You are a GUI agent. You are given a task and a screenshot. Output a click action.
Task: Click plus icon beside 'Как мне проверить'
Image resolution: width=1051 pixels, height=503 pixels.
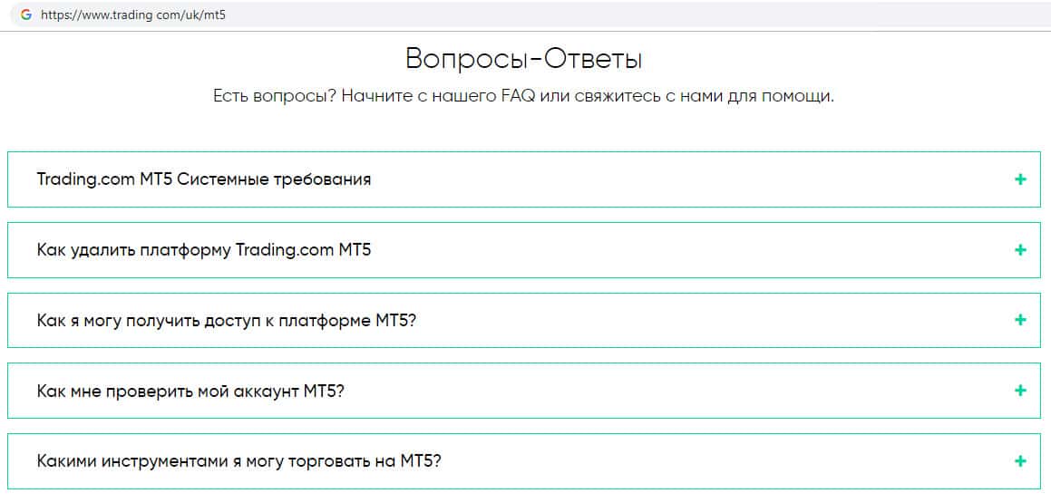pos(1020,391)
